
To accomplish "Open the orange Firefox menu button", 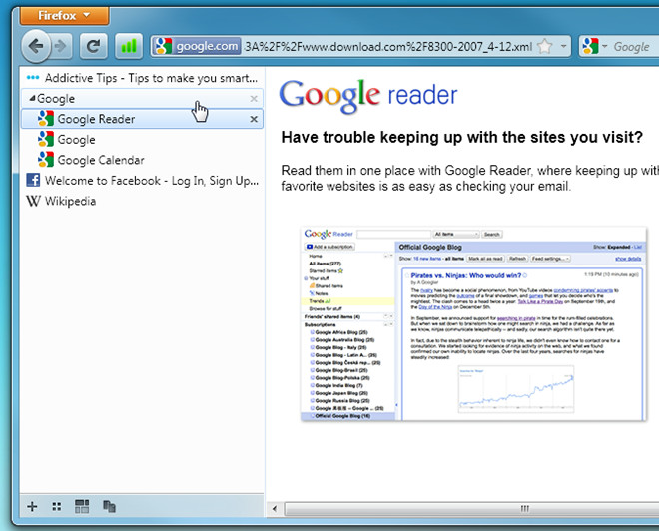I will pos(64,16).
